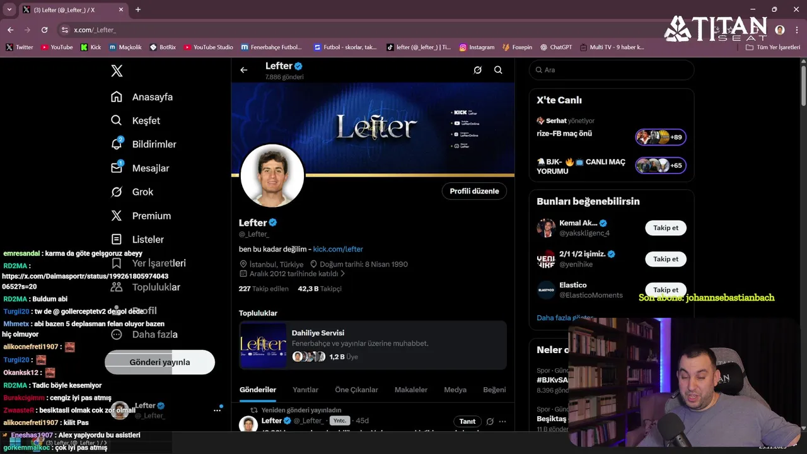Click Ara search input field
The image size is (807, 454).
pos(612,70)
